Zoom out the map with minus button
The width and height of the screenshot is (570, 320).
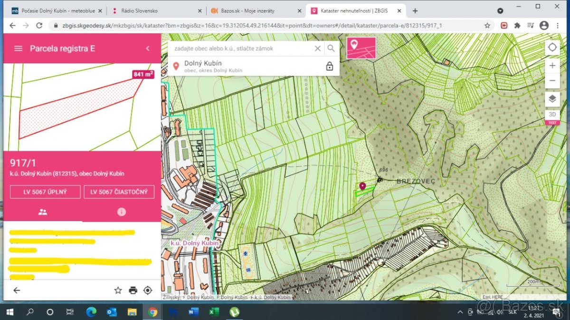coord(552,81)
